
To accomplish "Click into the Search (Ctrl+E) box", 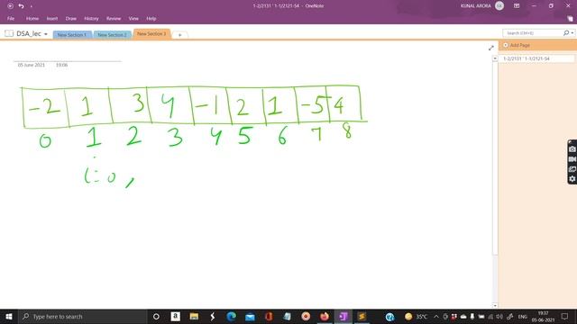I will point(533,33).
